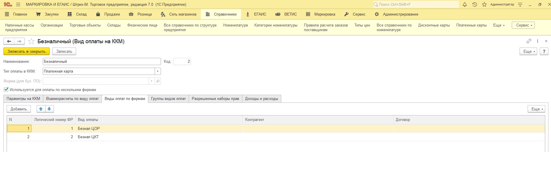Mark this form as favorite star
Image resolution: width=551 pixels, height=186 pixels.
31,41
